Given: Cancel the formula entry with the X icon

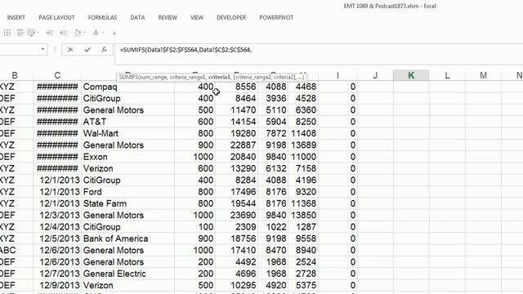Looking at the screenshot, I should click(x=70, y=50).
